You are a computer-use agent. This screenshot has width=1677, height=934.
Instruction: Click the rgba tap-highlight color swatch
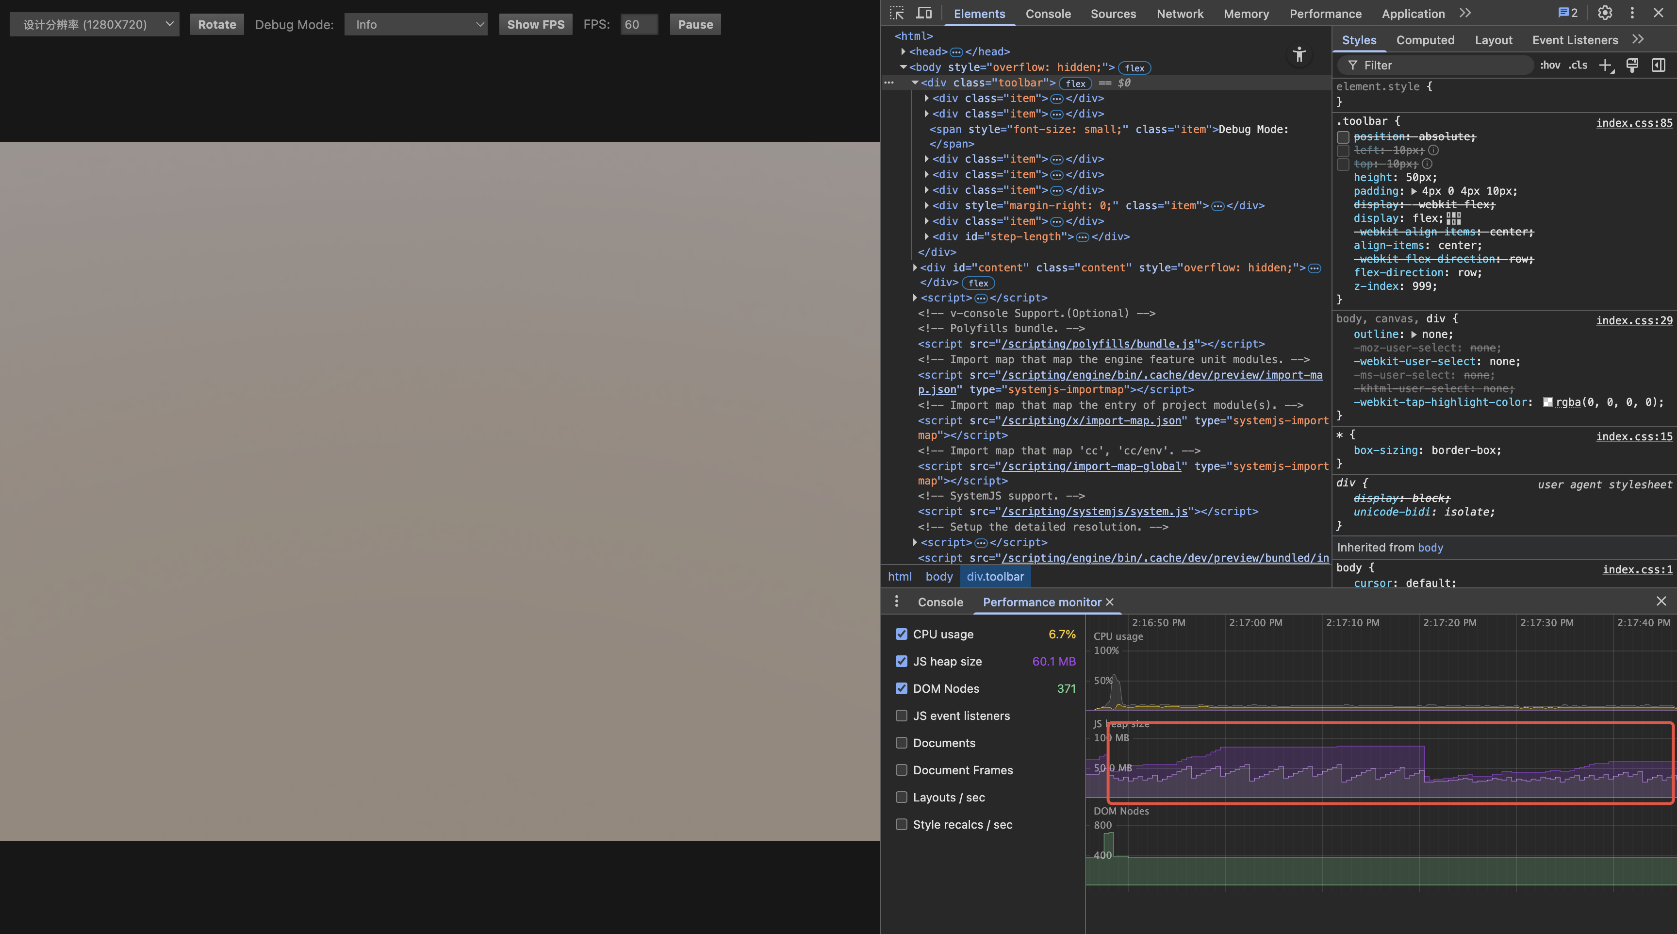1547,402
